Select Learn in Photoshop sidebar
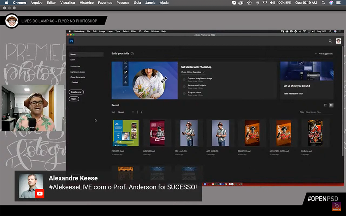The height and width of the screenshot is (216, 346). pos(73,60)
